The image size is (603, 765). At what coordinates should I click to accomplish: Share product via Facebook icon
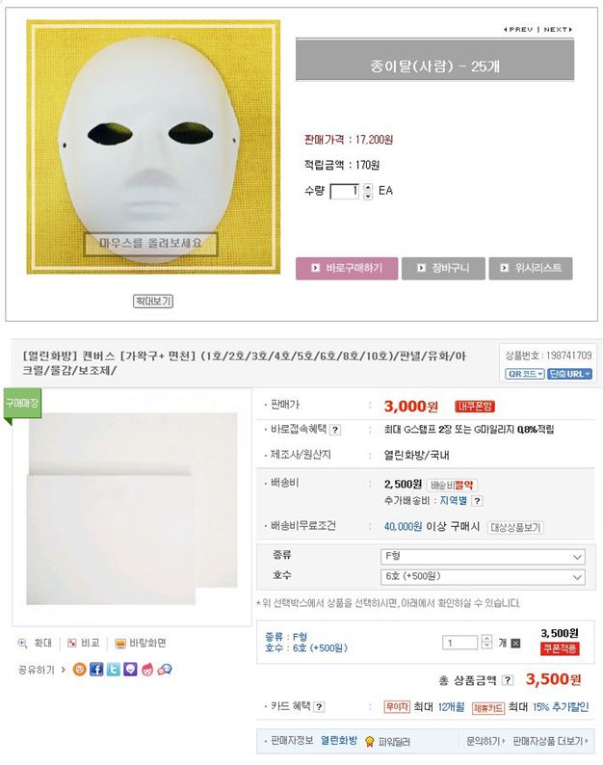click(x=96, y=669)
